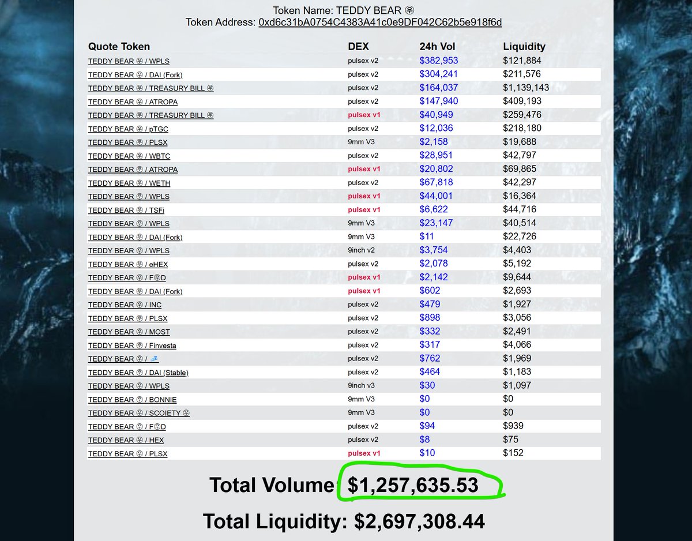Open TEDDY BEAR / TREASURY BILL pulsex v2 pair

point(151,88)
